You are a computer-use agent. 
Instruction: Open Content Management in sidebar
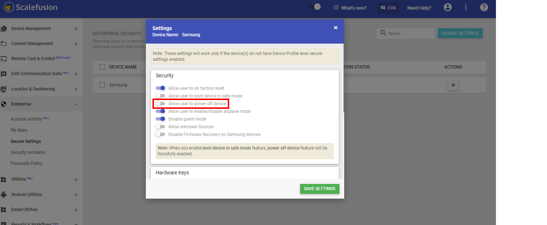tap(32, 44)
